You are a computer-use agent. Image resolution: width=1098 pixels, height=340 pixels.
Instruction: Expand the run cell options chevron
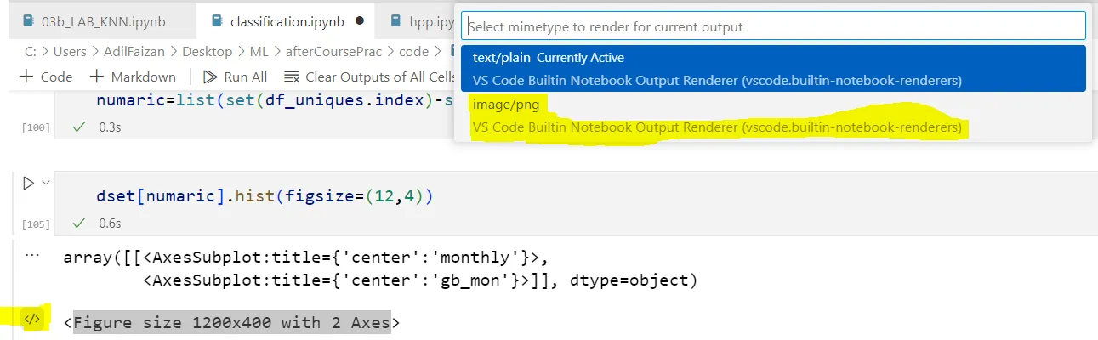point(45,183)
